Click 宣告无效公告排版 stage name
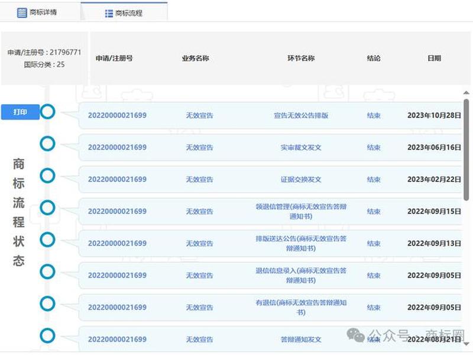This screenshot has width=473, height=355. [301, 115]
